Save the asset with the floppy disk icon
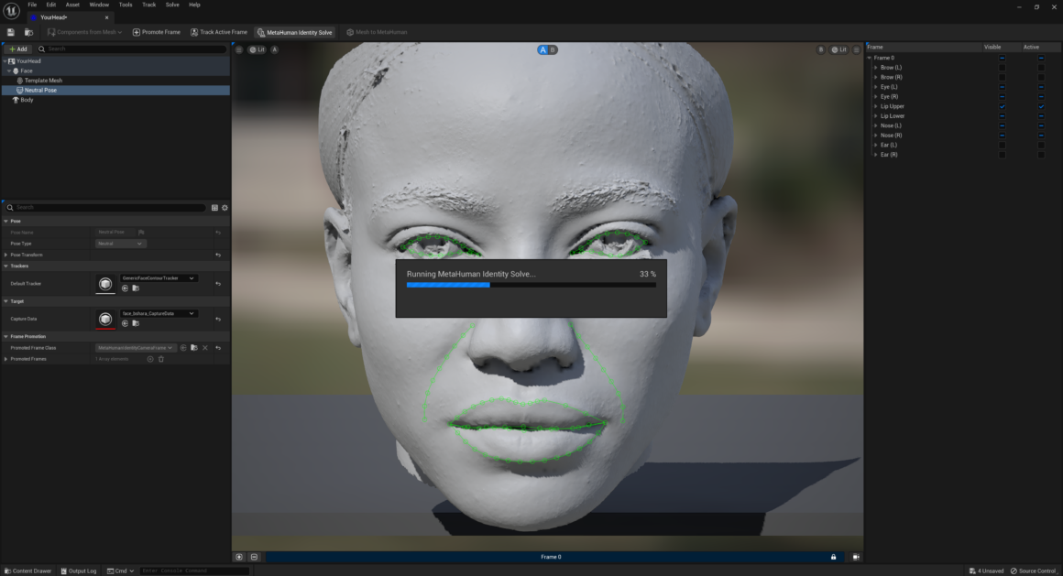Image resolution: width=1063 pixels, height=576 pixels. point(11,33)
